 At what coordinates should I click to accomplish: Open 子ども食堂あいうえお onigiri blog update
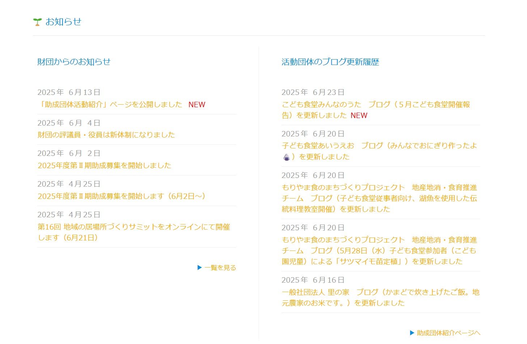pos(379,146)
